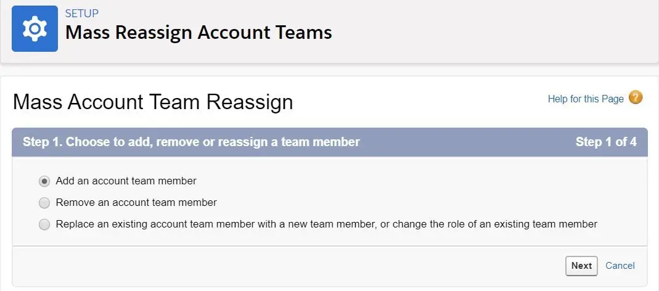Viewport: 659px width, 291px height.
Task: Choose the Remove an account team member radio button
Action: 44,203
